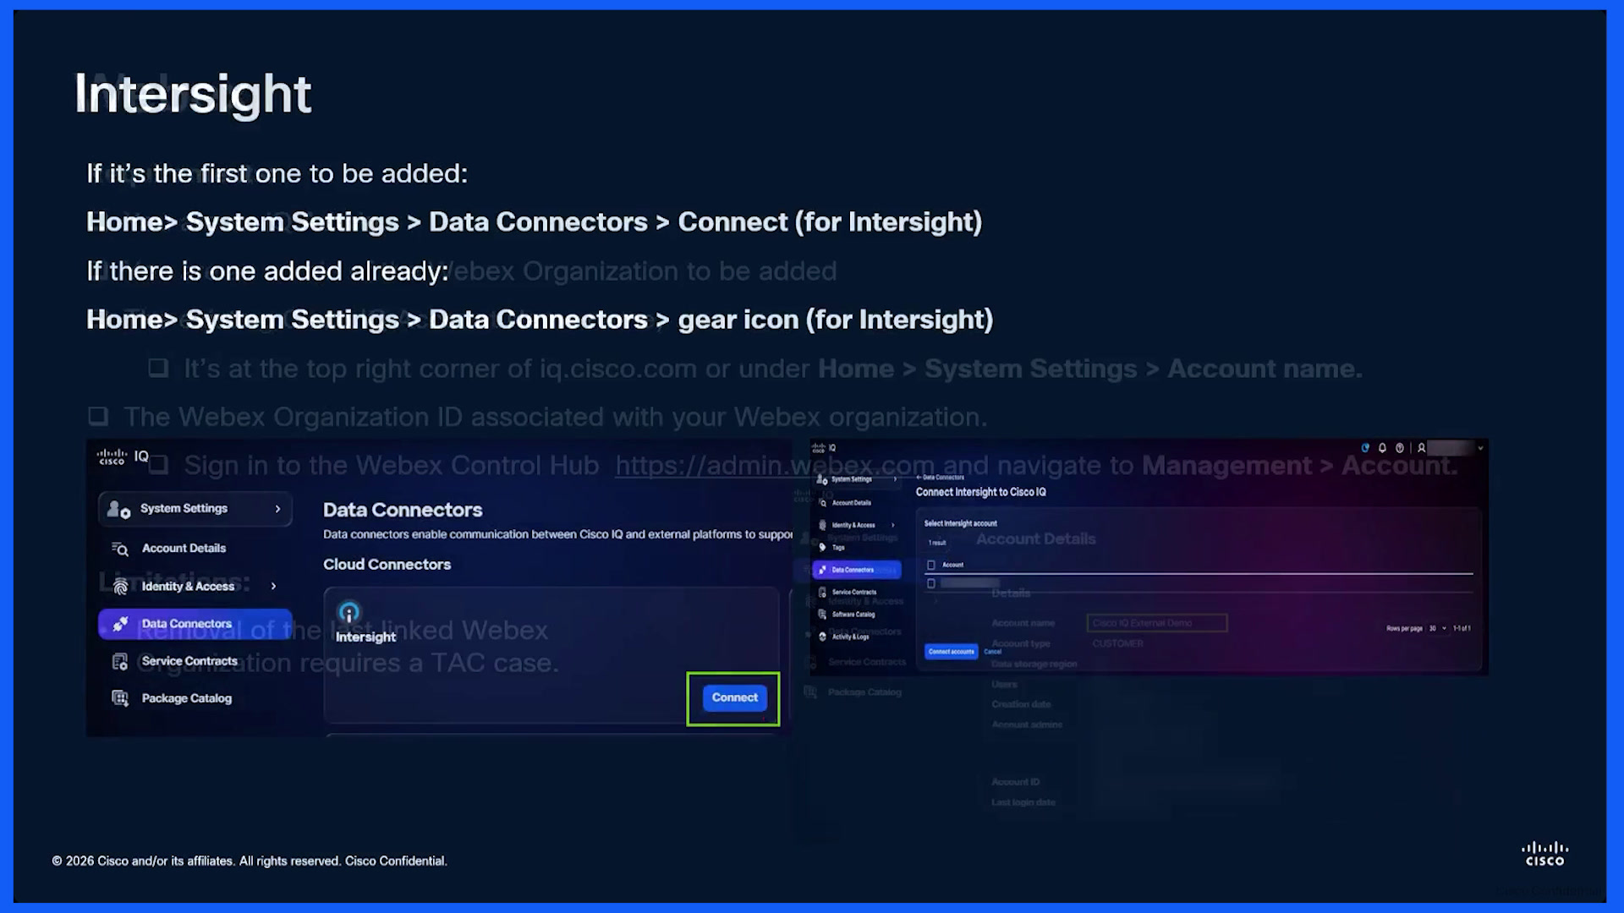Click the highlighted Connect button
1624x913 pixels.
click(x=734, y=698)
